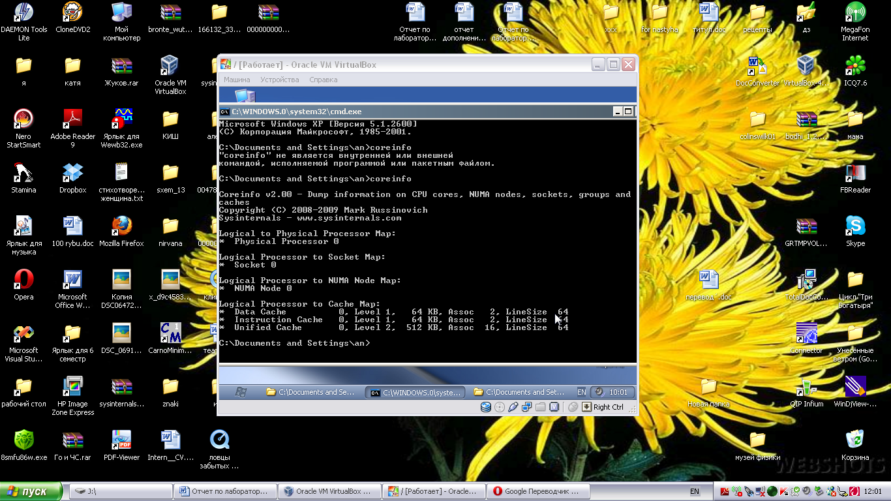The height and width of the screenshot is (501, 891).
Task: Click the mouse integration indicator in VirtualBox
Action: (x=573, y=407)
